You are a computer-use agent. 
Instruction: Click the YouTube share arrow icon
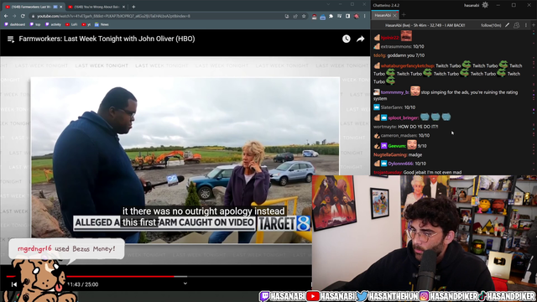pos(360,39)
